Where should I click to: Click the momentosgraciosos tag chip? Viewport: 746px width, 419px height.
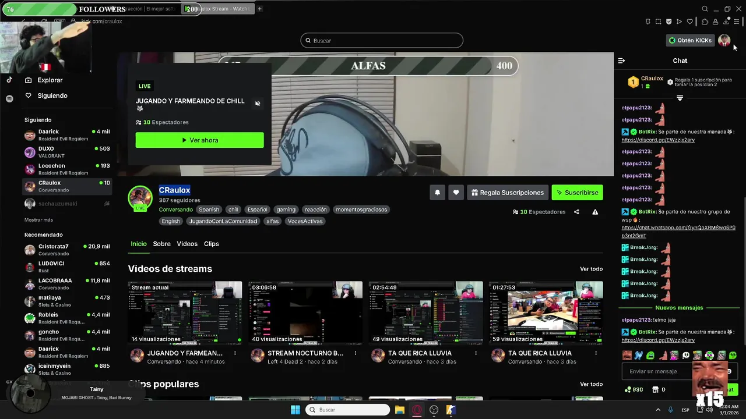click(361, 210)
